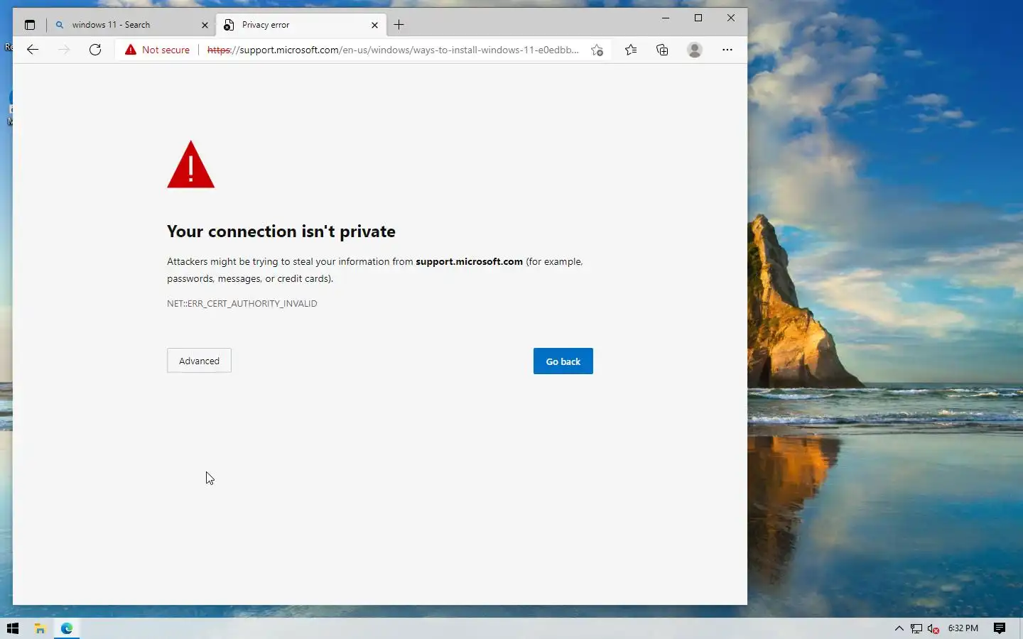The image size is (1023, 639).
Task: Click the forward navigation arrow
Action: [x=64, y=50]
